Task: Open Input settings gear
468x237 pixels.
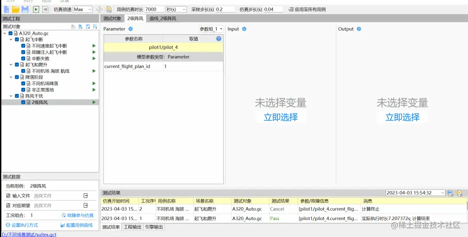Action: 244,29
